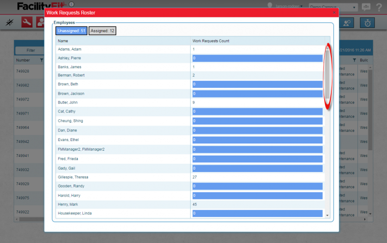Select the Harold, Harry row
Viewport: 387px width, 243px height.
(190, 196)
